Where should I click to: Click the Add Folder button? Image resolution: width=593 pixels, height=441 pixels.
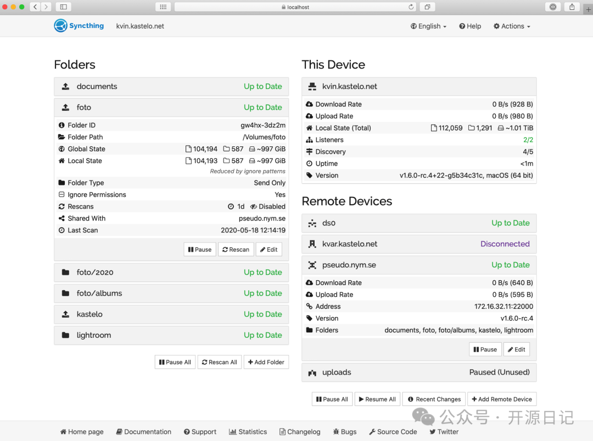click(266, 362)
